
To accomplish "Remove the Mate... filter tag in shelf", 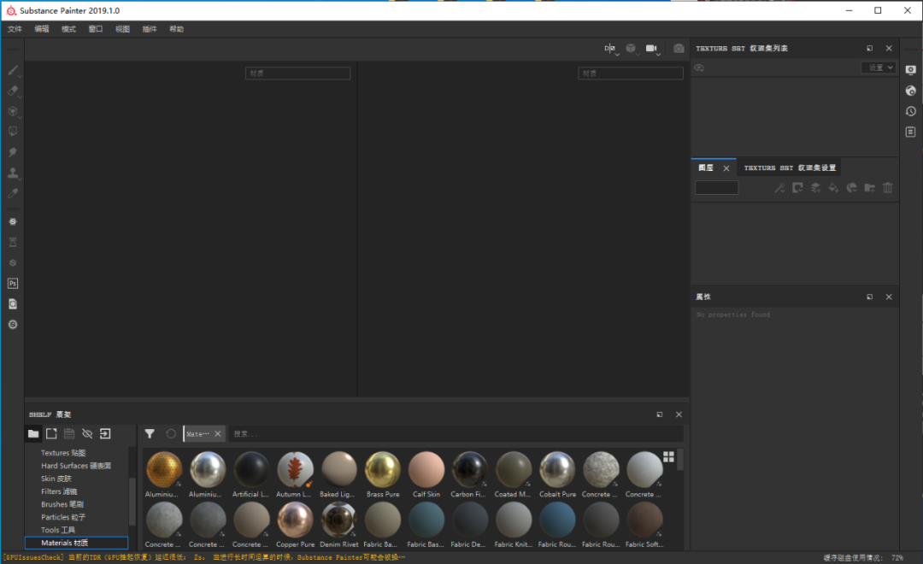I will [x=218, y=434].
